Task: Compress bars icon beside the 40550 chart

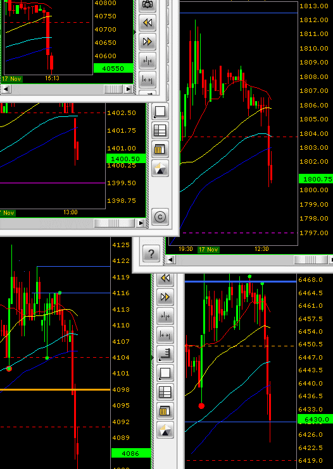Action: [148, 61]
